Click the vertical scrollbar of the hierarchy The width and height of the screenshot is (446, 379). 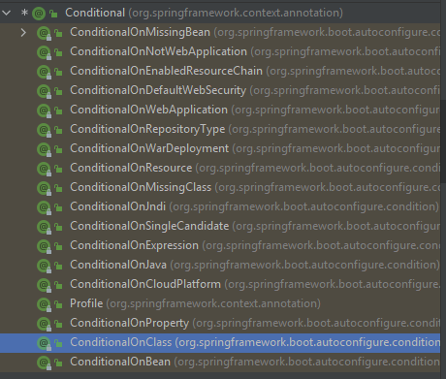click(443, 142)
